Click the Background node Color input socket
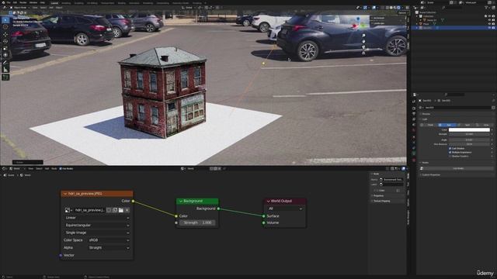Image resolution: width=497 pixels, height=279 pixels. (x=176, y=216)
